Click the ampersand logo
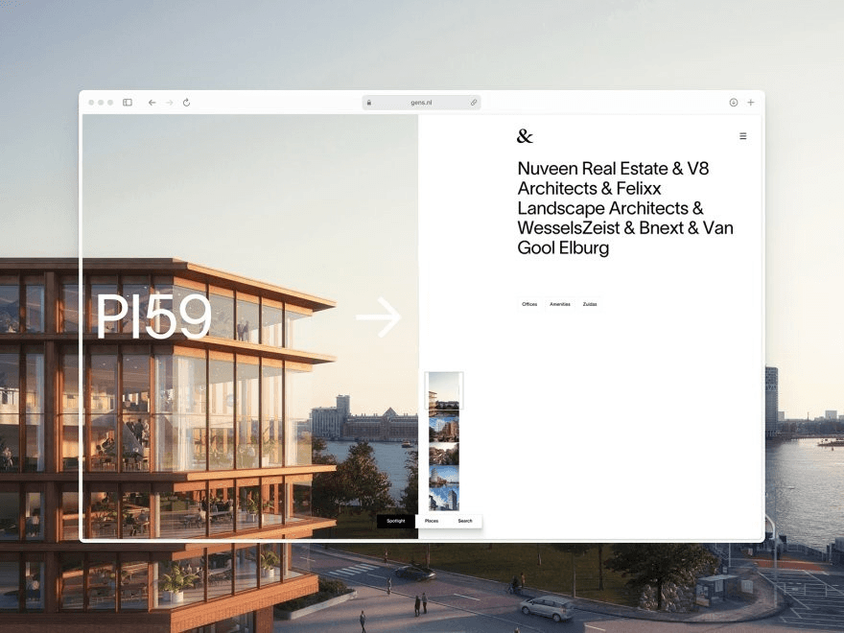This screenshot has height=633, width=844. click(x=525, y=135)
